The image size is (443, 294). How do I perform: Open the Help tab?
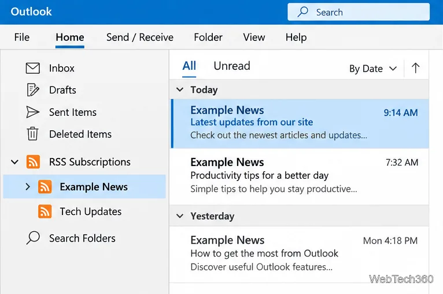pyautogui.click(x=296, y=37)
